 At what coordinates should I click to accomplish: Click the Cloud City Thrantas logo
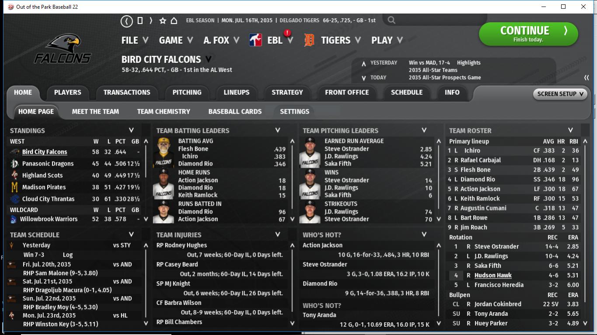coord(14,199)
